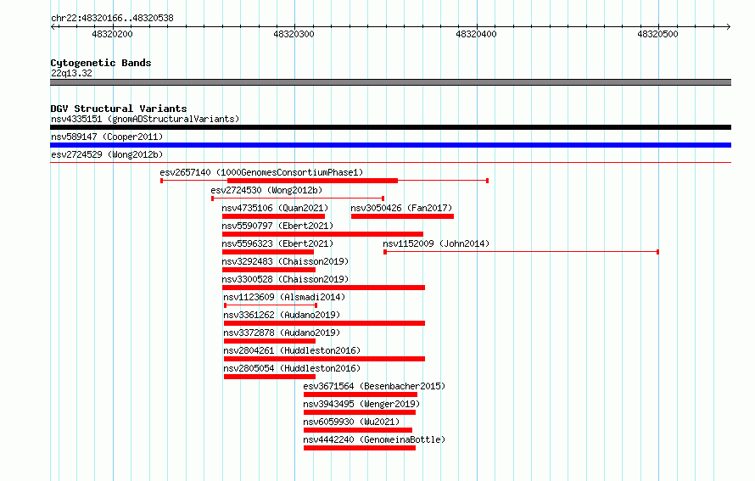Select the nsv2805054 (Huddleston2016) label
The width and height of the screenshot is (755, 481).
click(292, 368)
